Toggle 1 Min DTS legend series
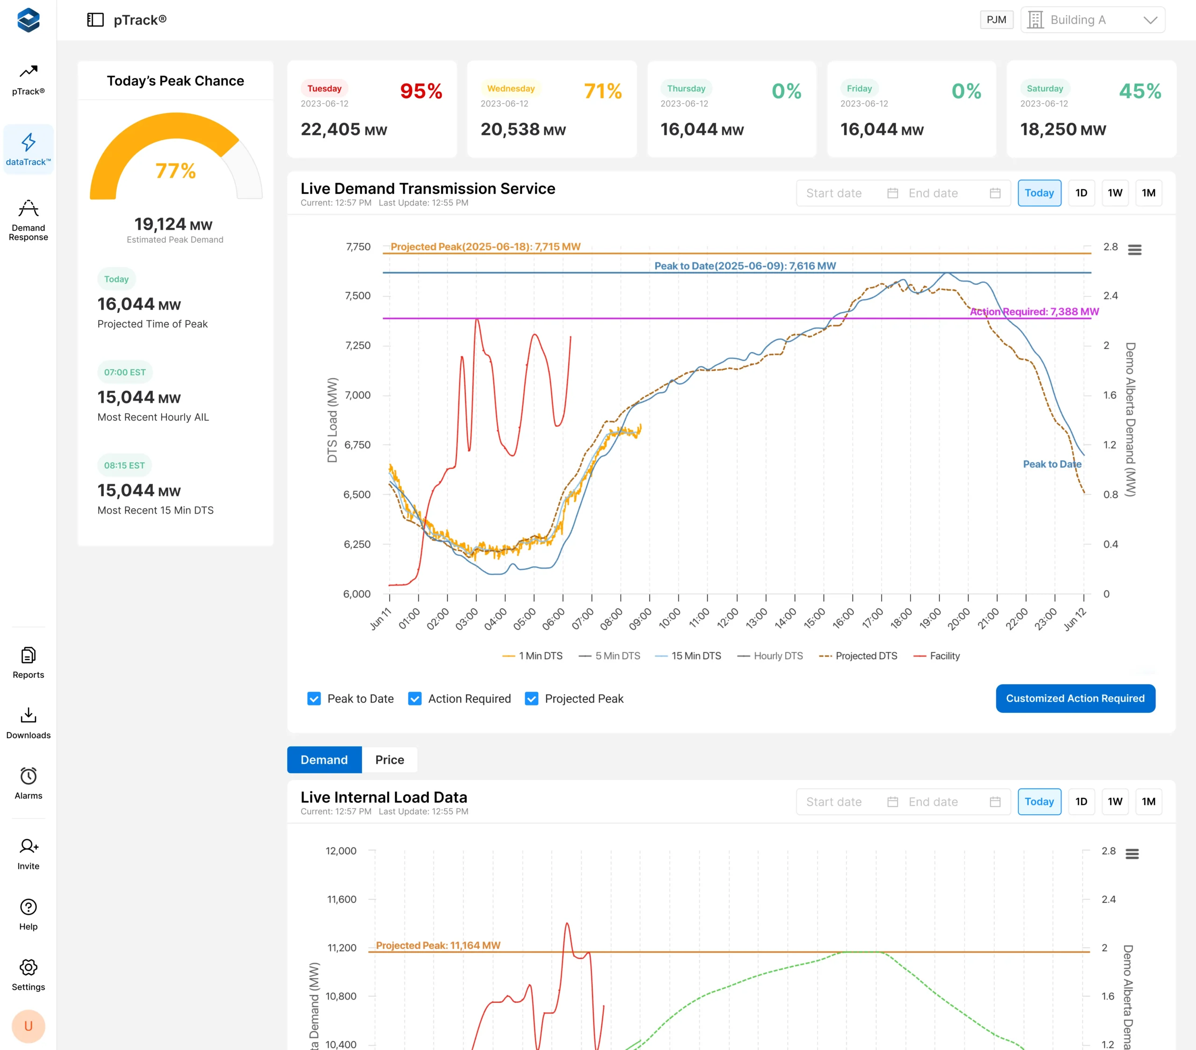The width and height of the screenshot is (1196, 1050). coord(532,656)
